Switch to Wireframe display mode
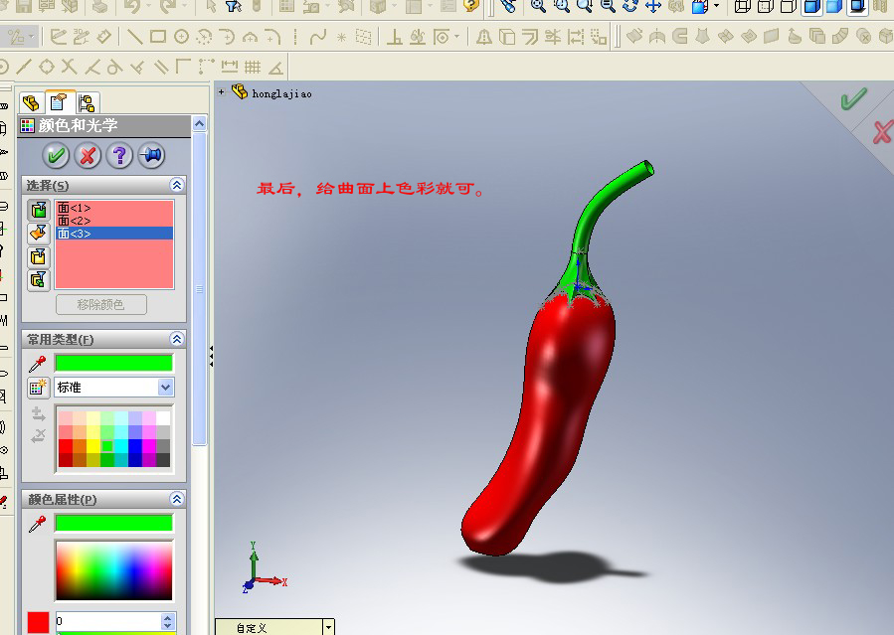 742,6
